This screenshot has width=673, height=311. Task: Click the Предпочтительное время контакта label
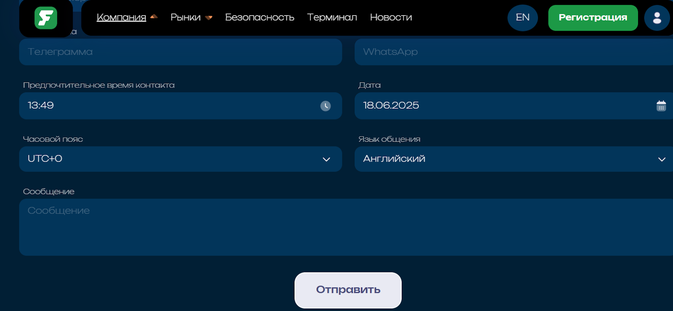tap(99, 85)
